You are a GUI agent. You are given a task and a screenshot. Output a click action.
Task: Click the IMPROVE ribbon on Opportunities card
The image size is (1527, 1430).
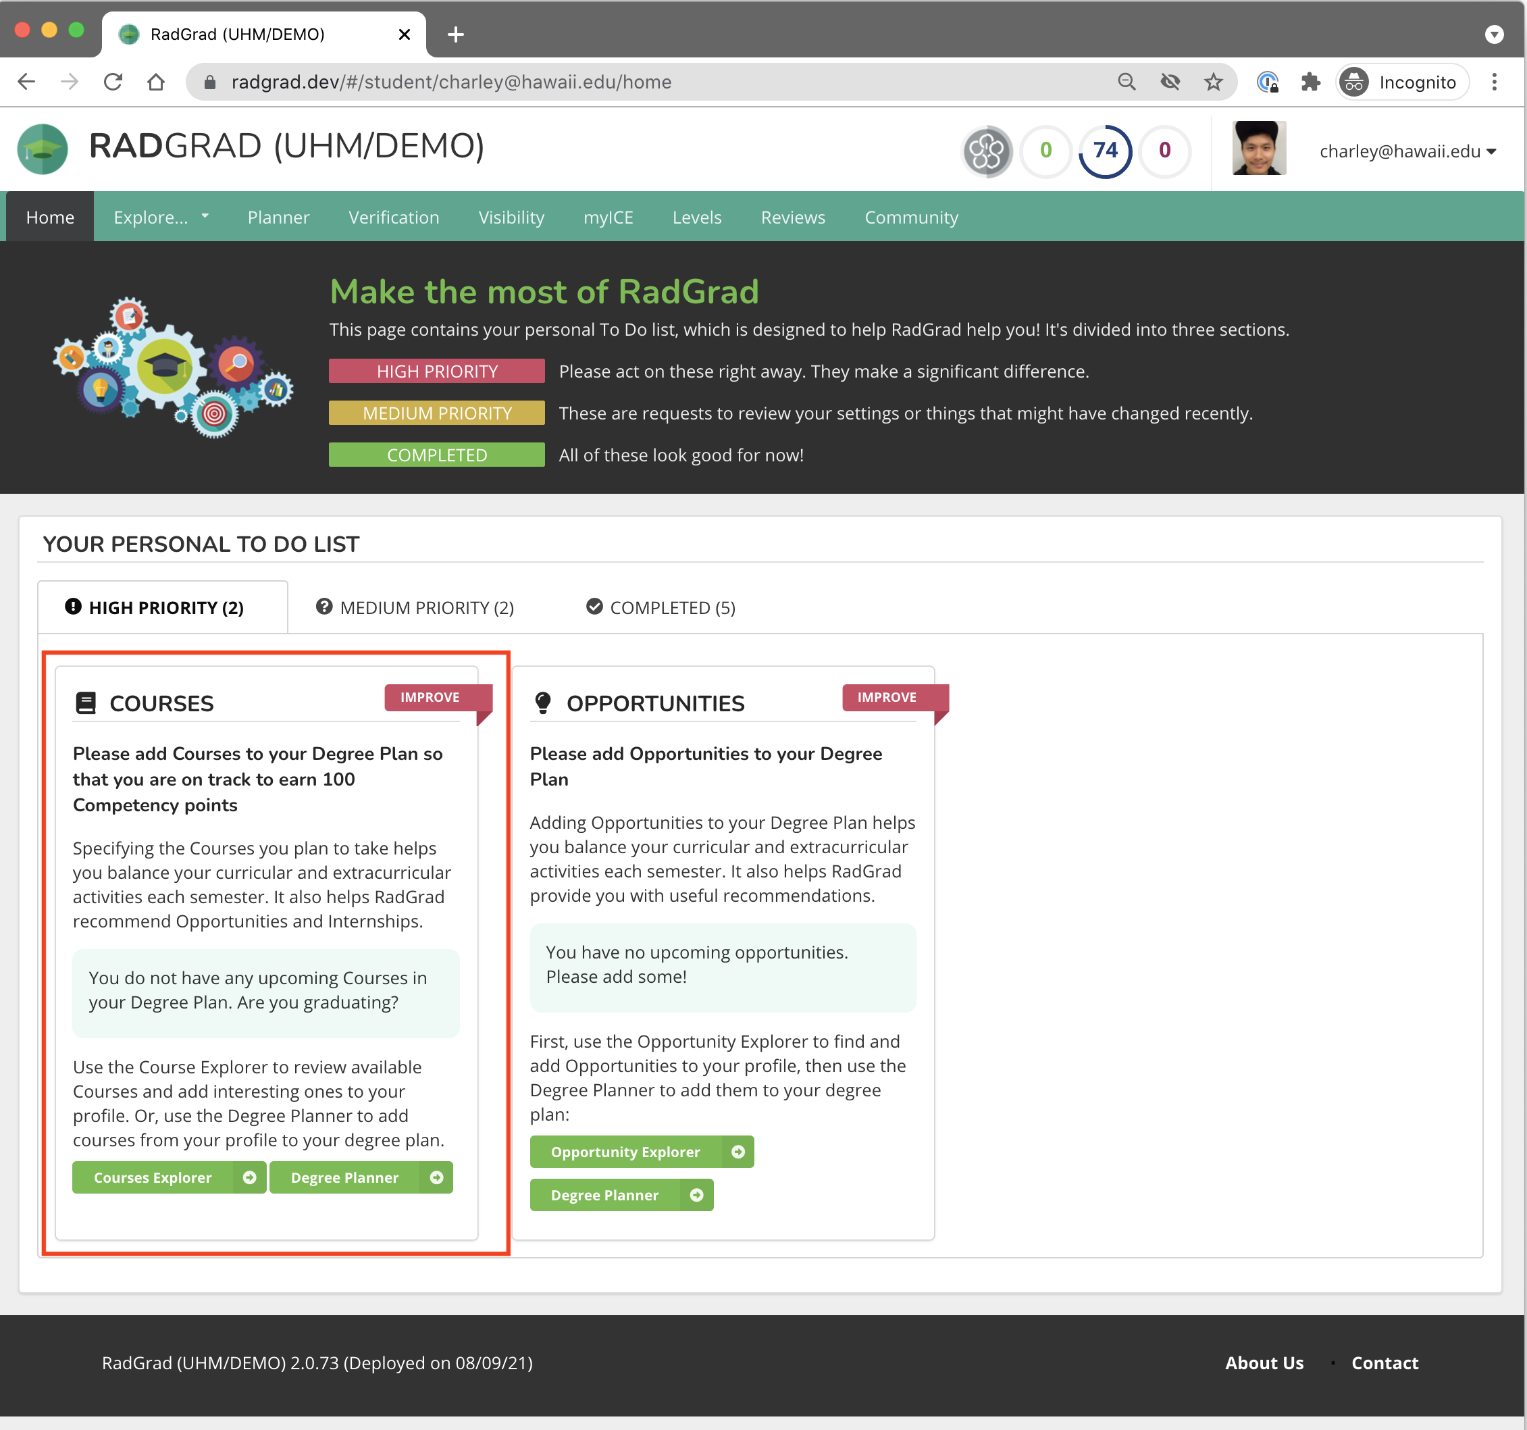tap(895, 698)
